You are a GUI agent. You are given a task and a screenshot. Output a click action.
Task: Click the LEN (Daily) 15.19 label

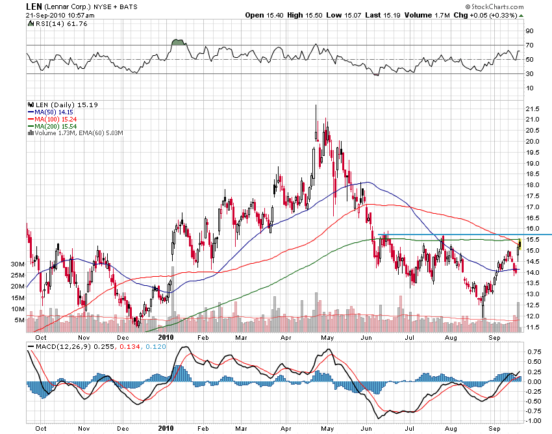(67, 105)
